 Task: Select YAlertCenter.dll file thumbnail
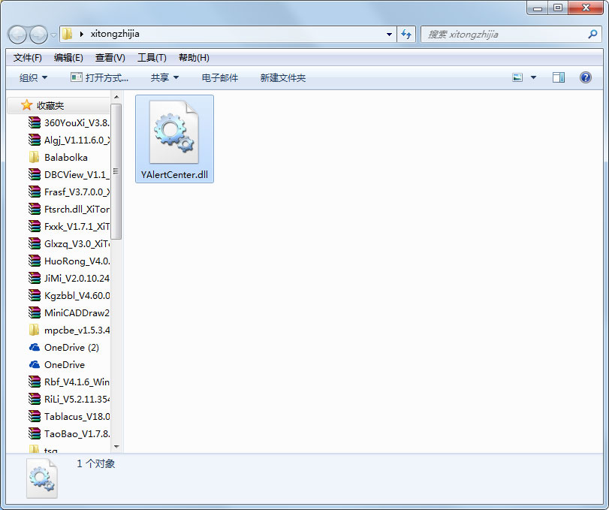tap(174, 139)
